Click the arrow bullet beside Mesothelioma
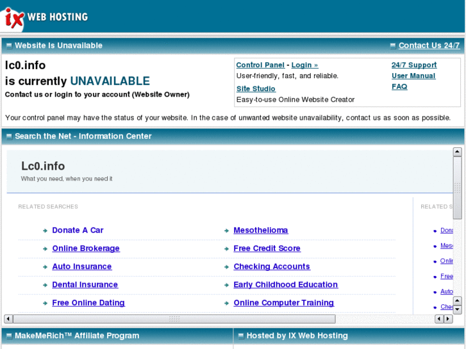Image resolution: width=466 pixels, height=349 pixels. click(x=226, y=231)
